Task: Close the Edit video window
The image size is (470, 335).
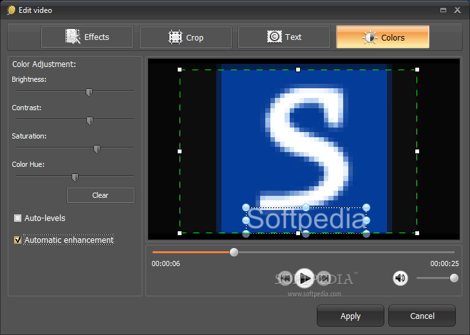Action: [457, 10]
